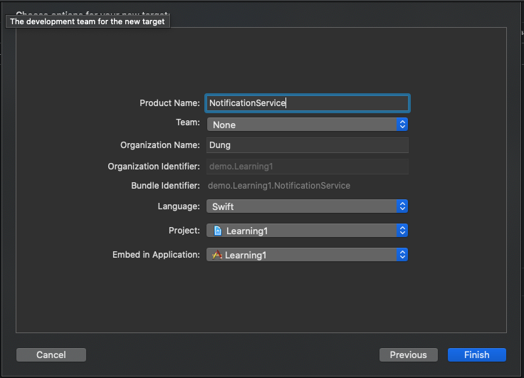Go back with the Previous button

(x=408, y=355)
